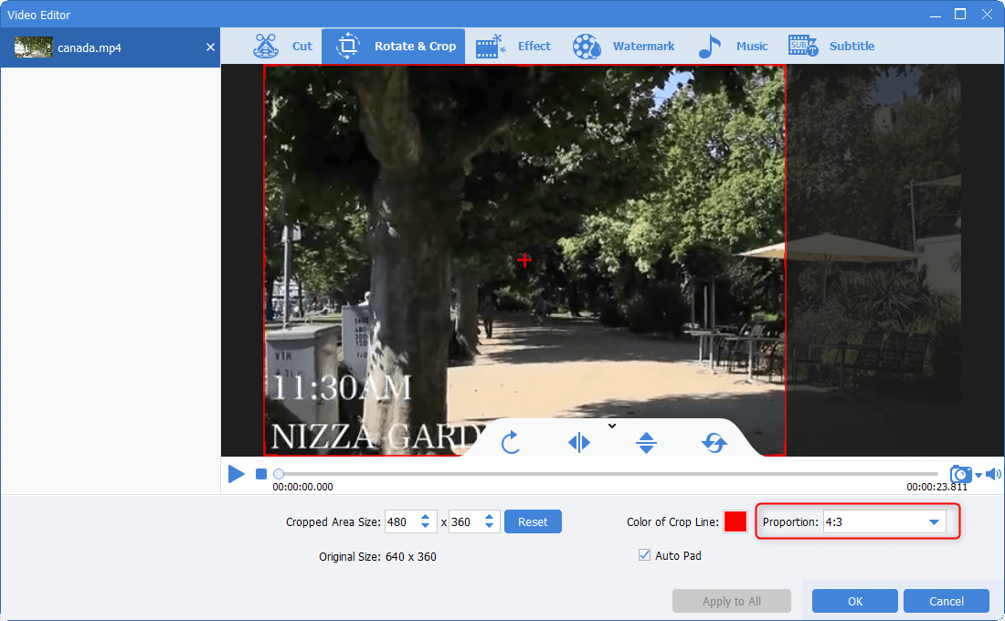The image size is (1005, 621).
Task: Pick the crop line color swatch
Action: 735,522
